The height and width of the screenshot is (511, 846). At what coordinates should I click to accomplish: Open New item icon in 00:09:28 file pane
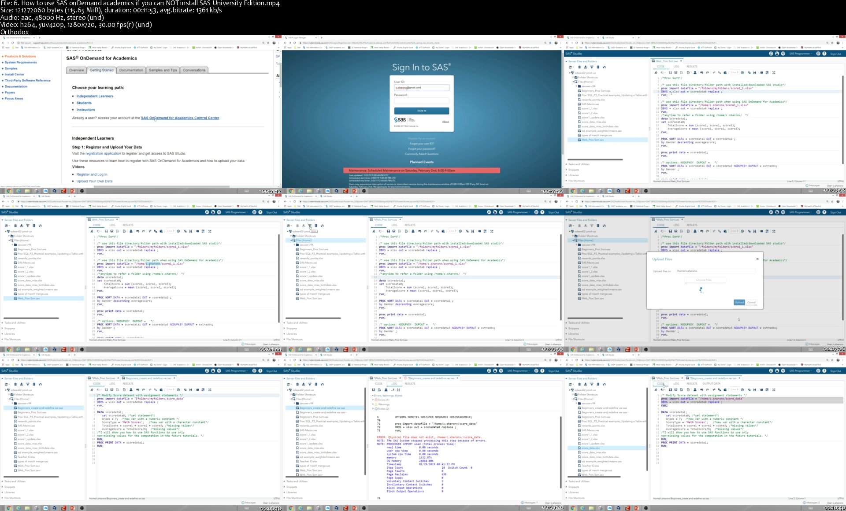289,384
